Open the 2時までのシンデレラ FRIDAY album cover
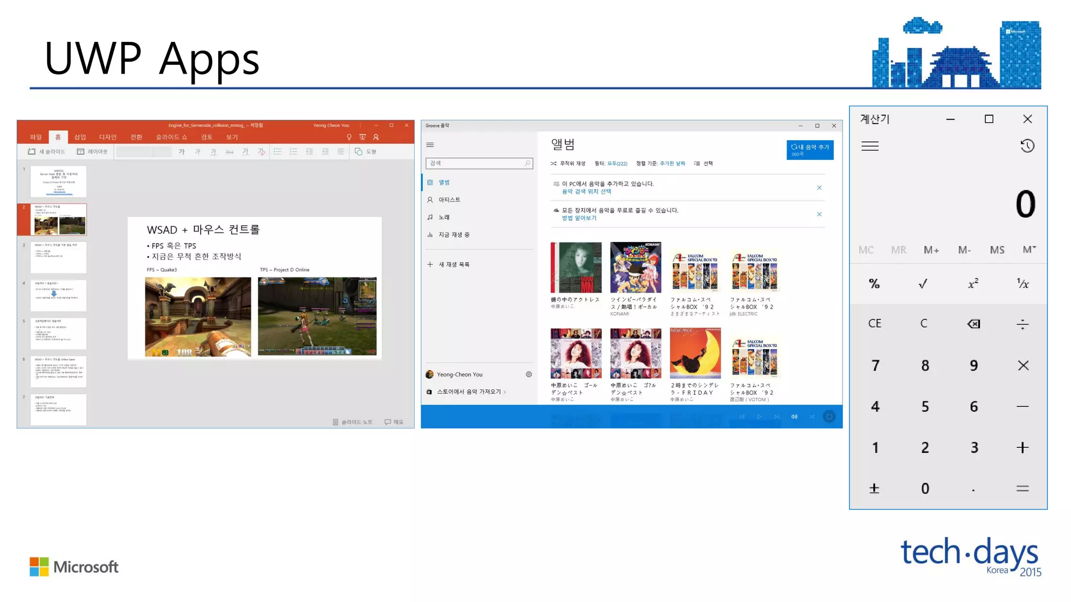 pyautogui.click(x=695, y=353)
